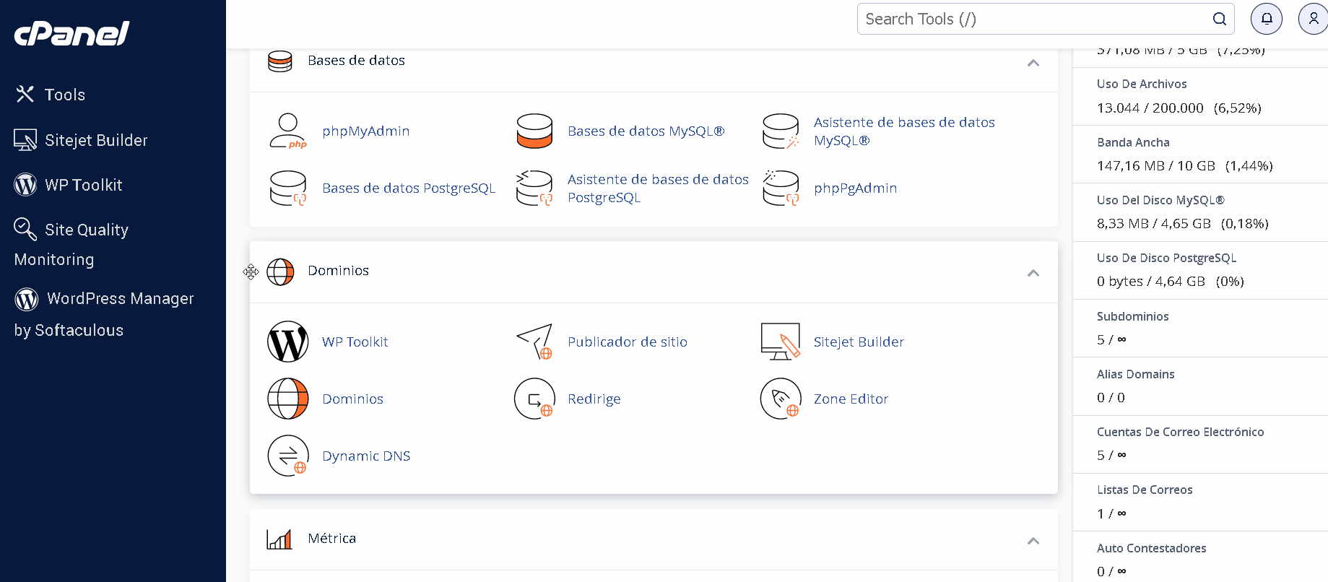Click the Auto Contestadores statistic label
Image resolution: width=1328 pixels, height=582 pixels.
coord(1151,548)
